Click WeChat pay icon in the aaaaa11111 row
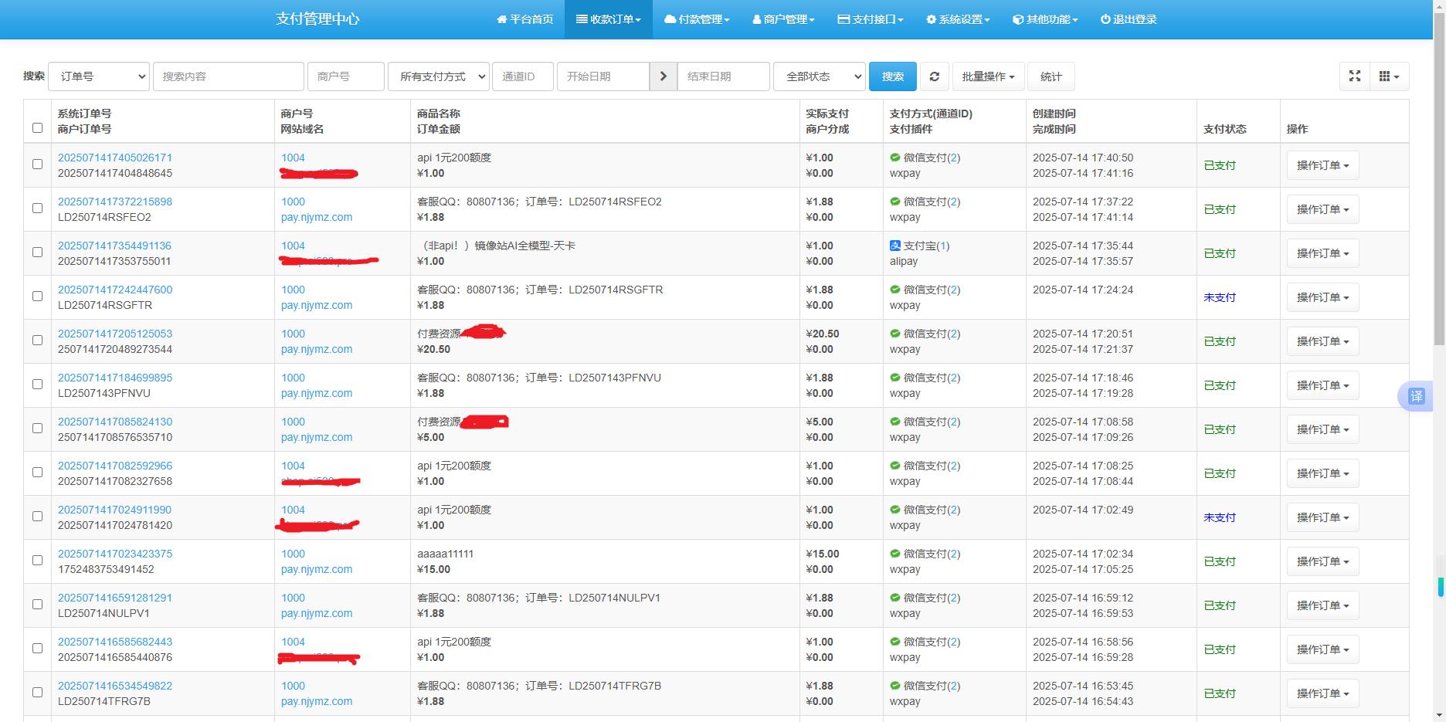 click(895, 554)
